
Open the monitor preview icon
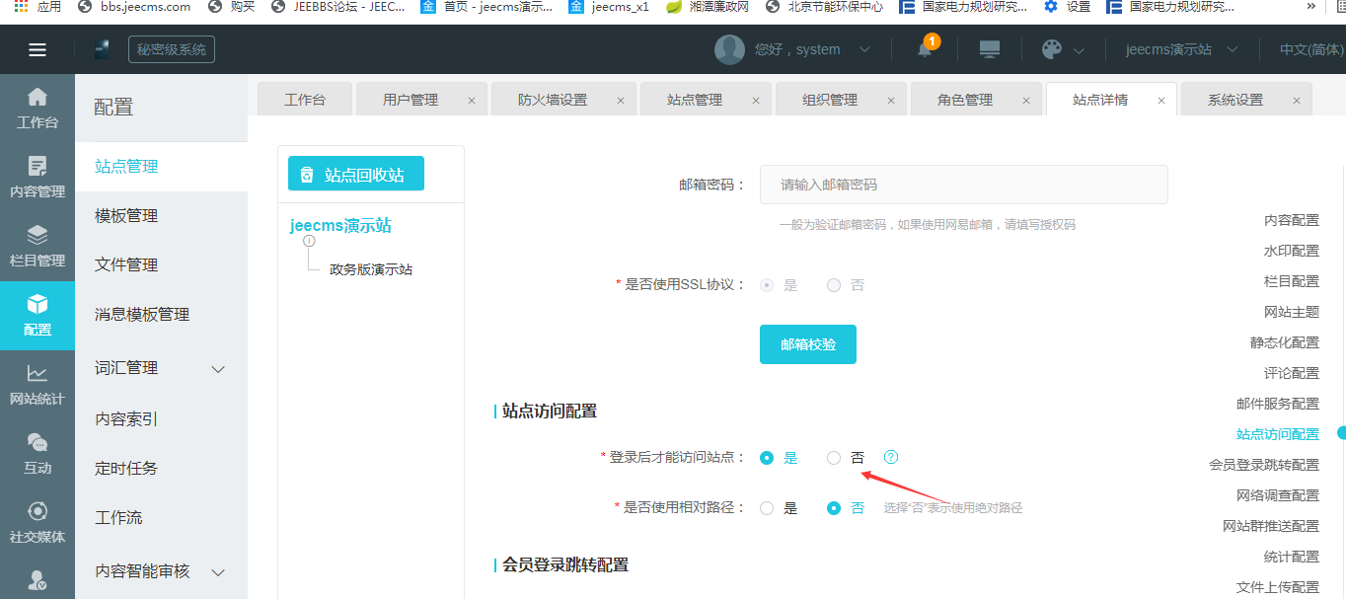point(989,49)
